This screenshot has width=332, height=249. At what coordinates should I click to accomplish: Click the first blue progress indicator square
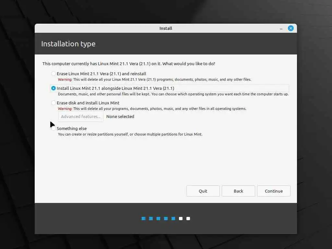point(144,219)
